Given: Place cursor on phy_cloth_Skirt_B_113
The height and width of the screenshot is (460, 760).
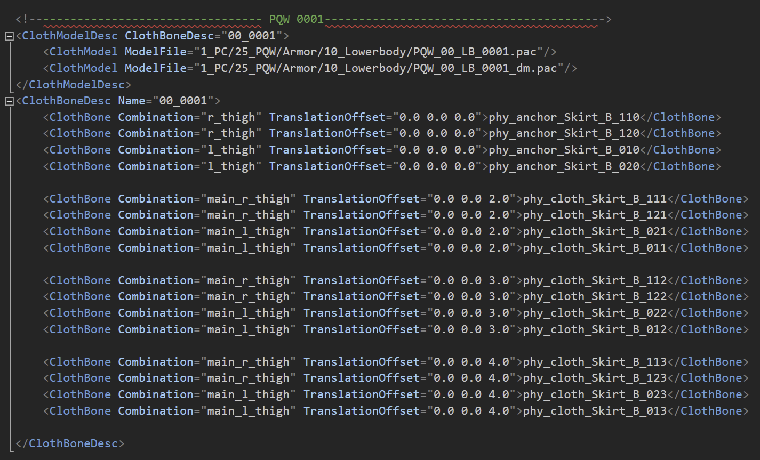Looking at the screenshot, I should (x=595, y=362).
